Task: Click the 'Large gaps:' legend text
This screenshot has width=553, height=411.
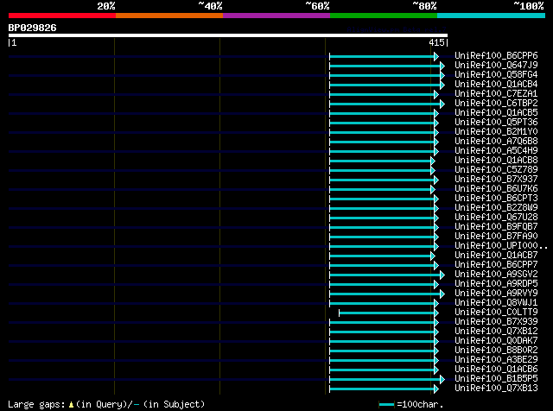Action: (x=36, y=404)
